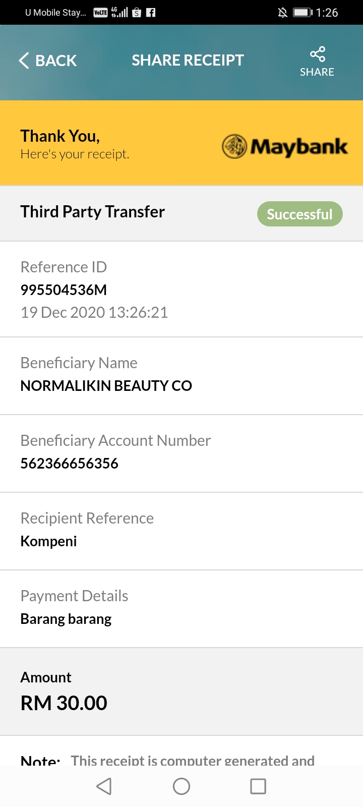Image resolution: width=363 pixels, height=807 pixels.
Task: Tap the Android back navigation triangle
Action: click(104, 786)
